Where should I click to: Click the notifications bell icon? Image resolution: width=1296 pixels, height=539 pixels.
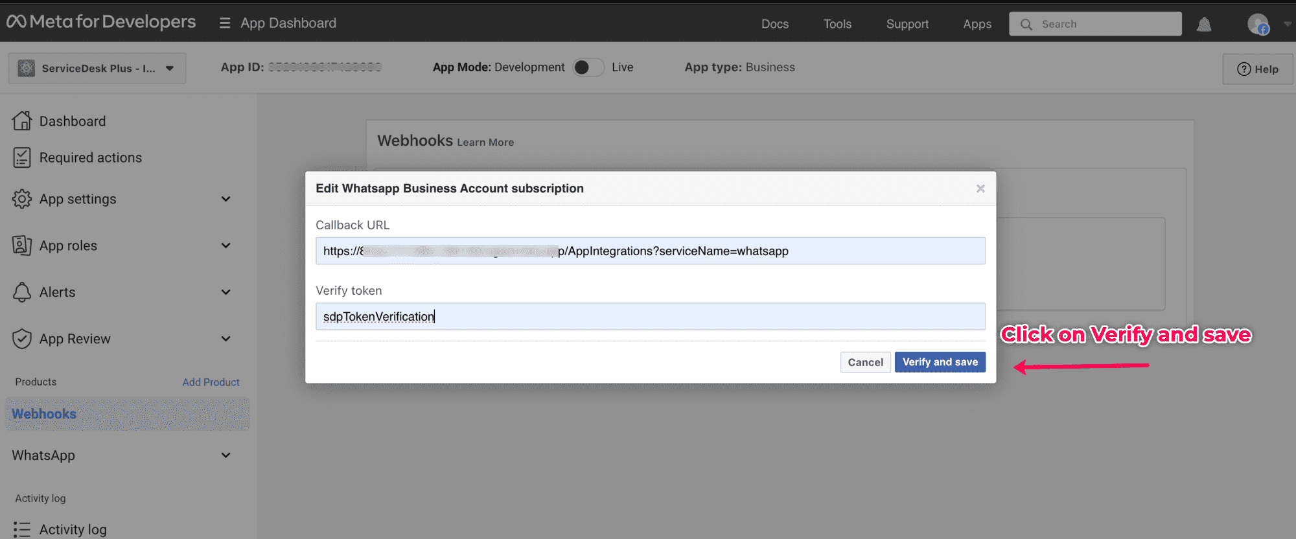click(1204, 25)
